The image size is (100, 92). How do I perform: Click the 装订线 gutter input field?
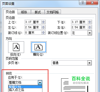pos(33,33)
